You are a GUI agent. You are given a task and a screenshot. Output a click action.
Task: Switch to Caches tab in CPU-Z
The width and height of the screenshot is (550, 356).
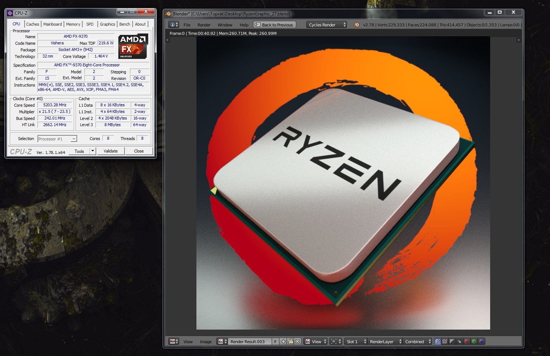click(x=33, y=24)
